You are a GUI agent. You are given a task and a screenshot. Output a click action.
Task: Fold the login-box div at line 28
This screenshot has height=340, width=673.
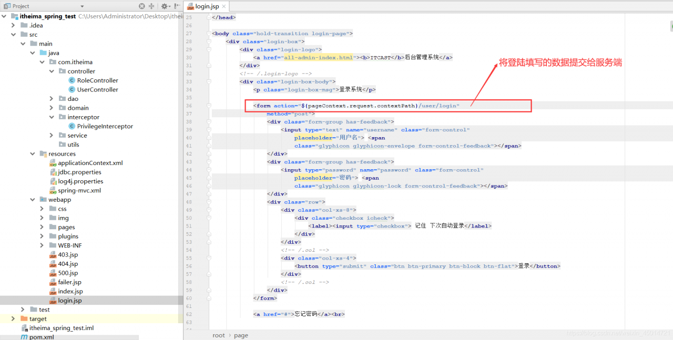coord(209,42)
